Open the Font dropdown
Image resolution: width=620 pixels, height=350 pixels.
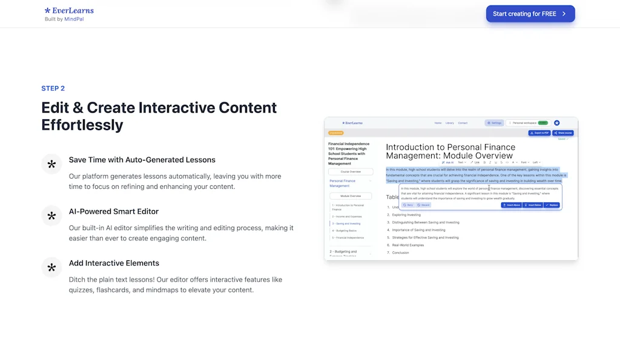click(x=525, y=162)
